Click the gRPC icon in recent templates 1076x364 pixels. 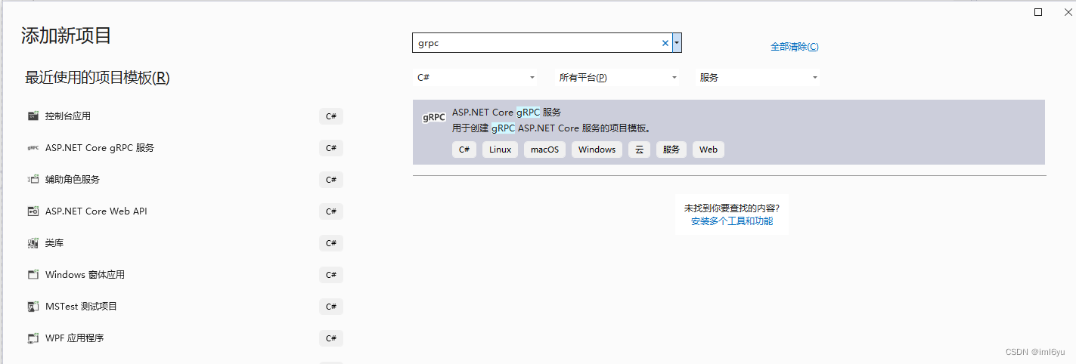(33, 148)
